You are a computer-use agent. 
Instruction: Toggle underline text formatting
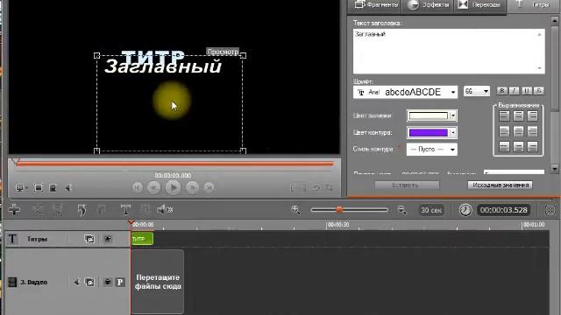(526, 91)
